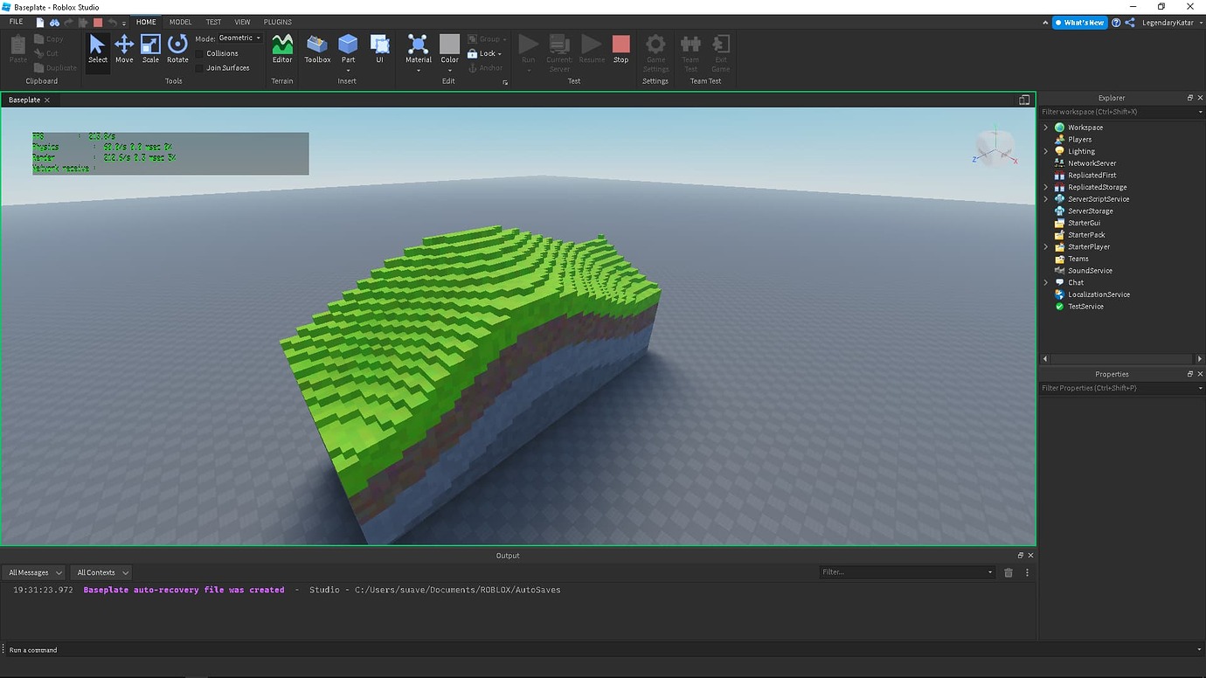Image resolution: width=1206 pixels, height=678 pixels.
Task: Open the Color picker for parts
Action: pyautogui.click(x=449, y=49)
